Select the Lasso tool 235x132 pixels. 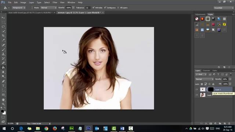pos(3,27)
